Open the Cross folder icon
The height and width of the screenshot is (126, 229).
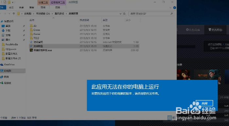(x=31, y=30)
